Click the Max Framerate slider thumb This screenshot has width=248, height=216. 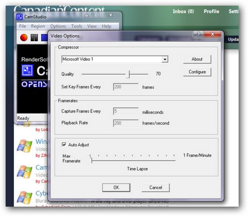point(91,159)
